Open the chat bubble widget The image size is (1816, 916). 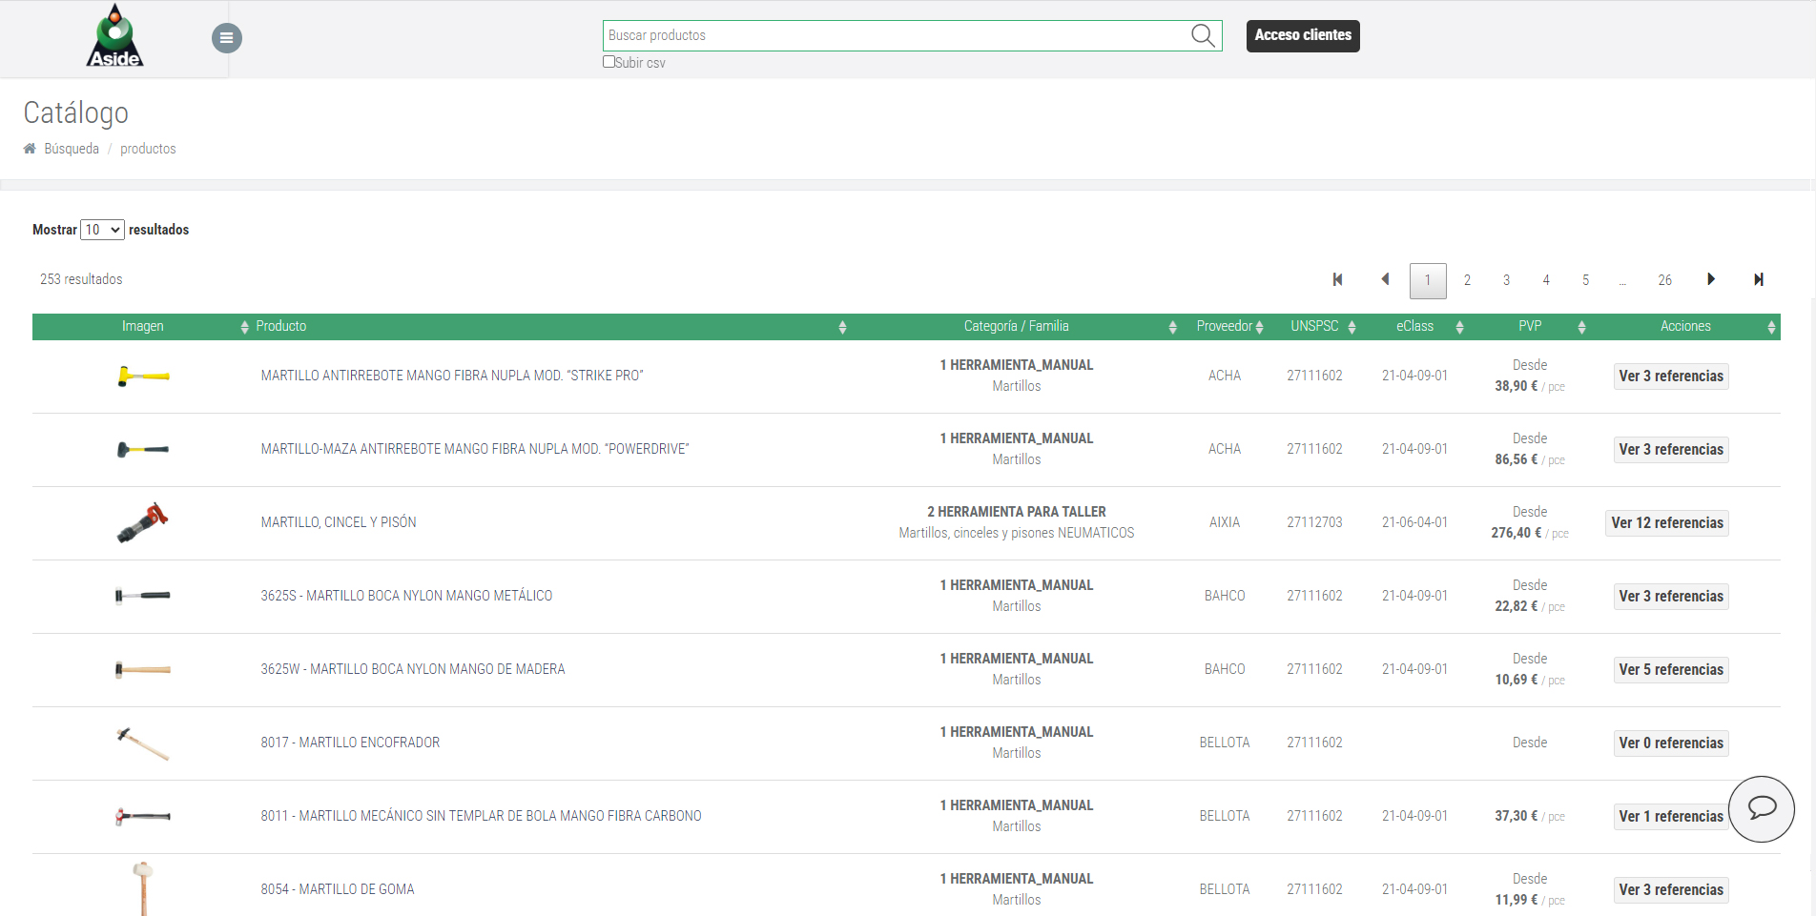pyautogui.click(x=1761, y=808)
